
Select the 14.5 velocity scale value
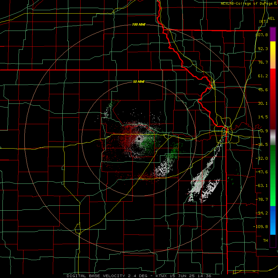(x=263, y=117)
